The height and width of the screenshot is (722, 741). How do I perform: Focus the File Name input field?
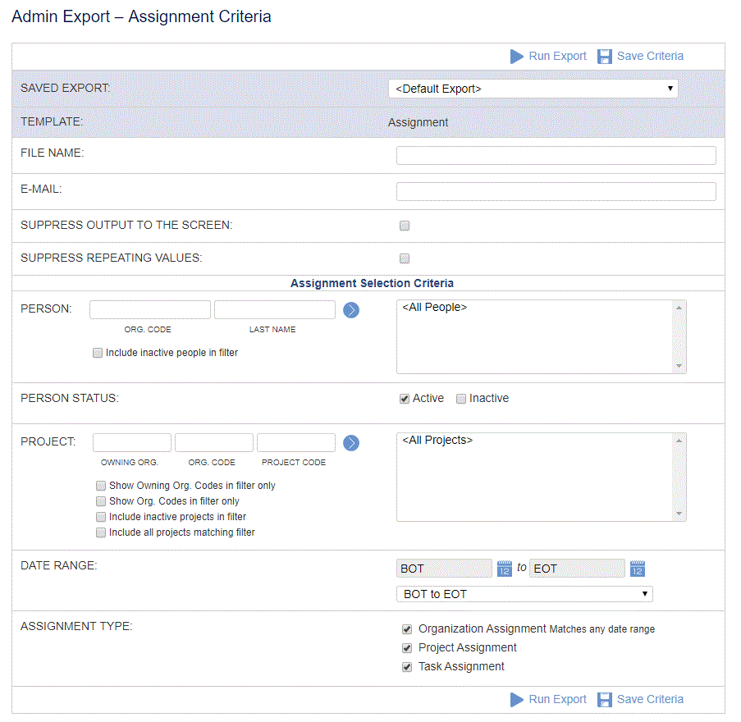pos(556,155)
